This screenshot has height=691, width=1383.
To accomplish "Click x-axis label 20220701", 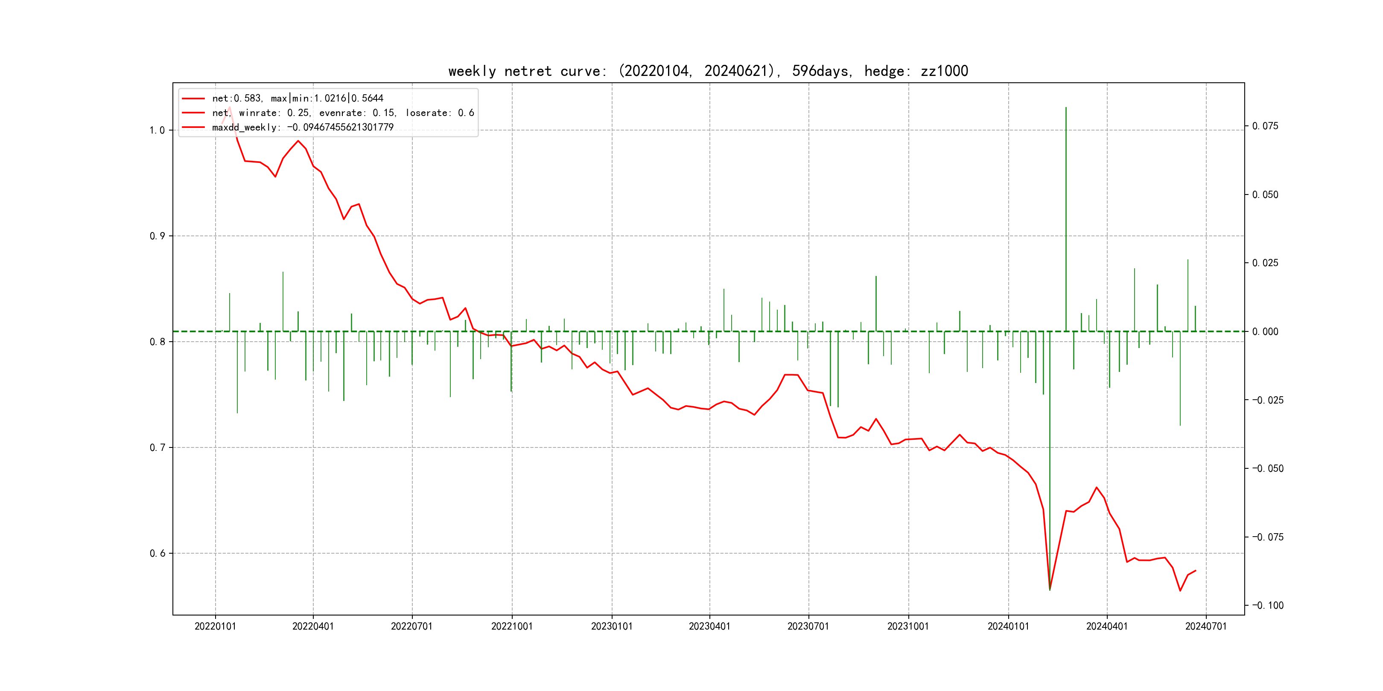I will 412,626.
